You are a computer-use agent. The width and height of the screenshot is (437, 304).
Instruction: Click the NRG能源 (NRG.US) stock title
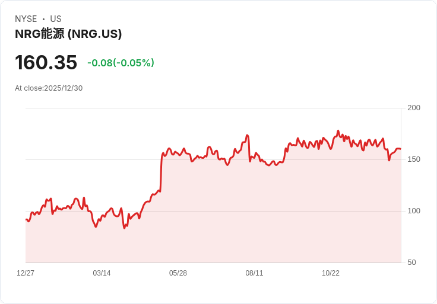(68, 34)
